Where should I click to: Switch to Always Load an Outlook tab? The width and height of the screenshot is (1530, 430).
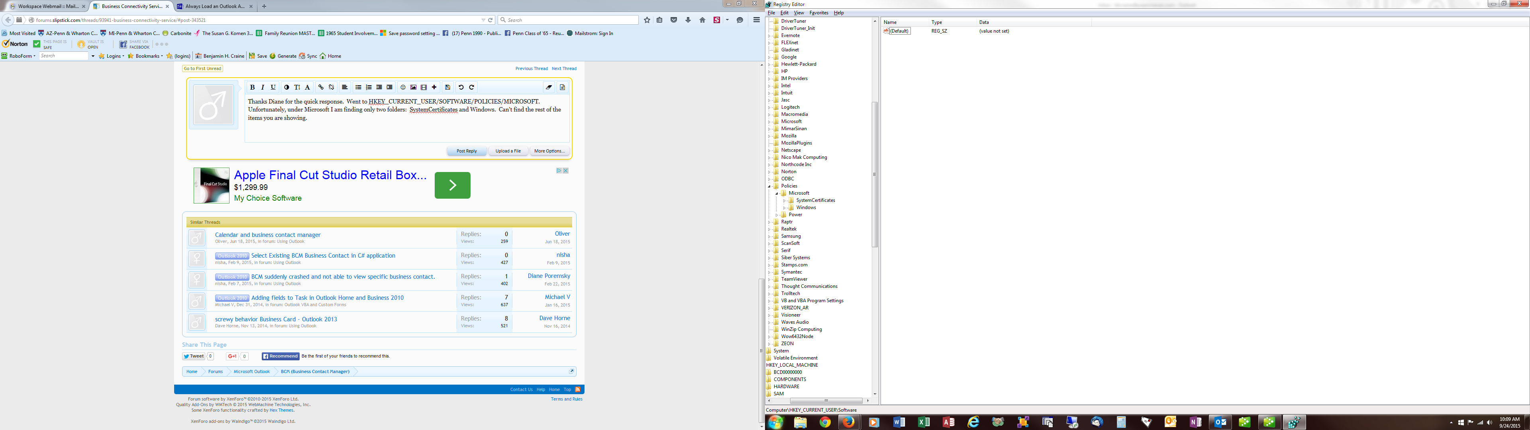(215, 6)
